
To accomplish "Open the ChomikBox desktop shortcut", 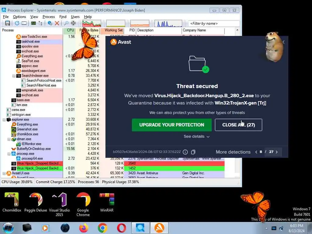I will [x=12, y=203].
